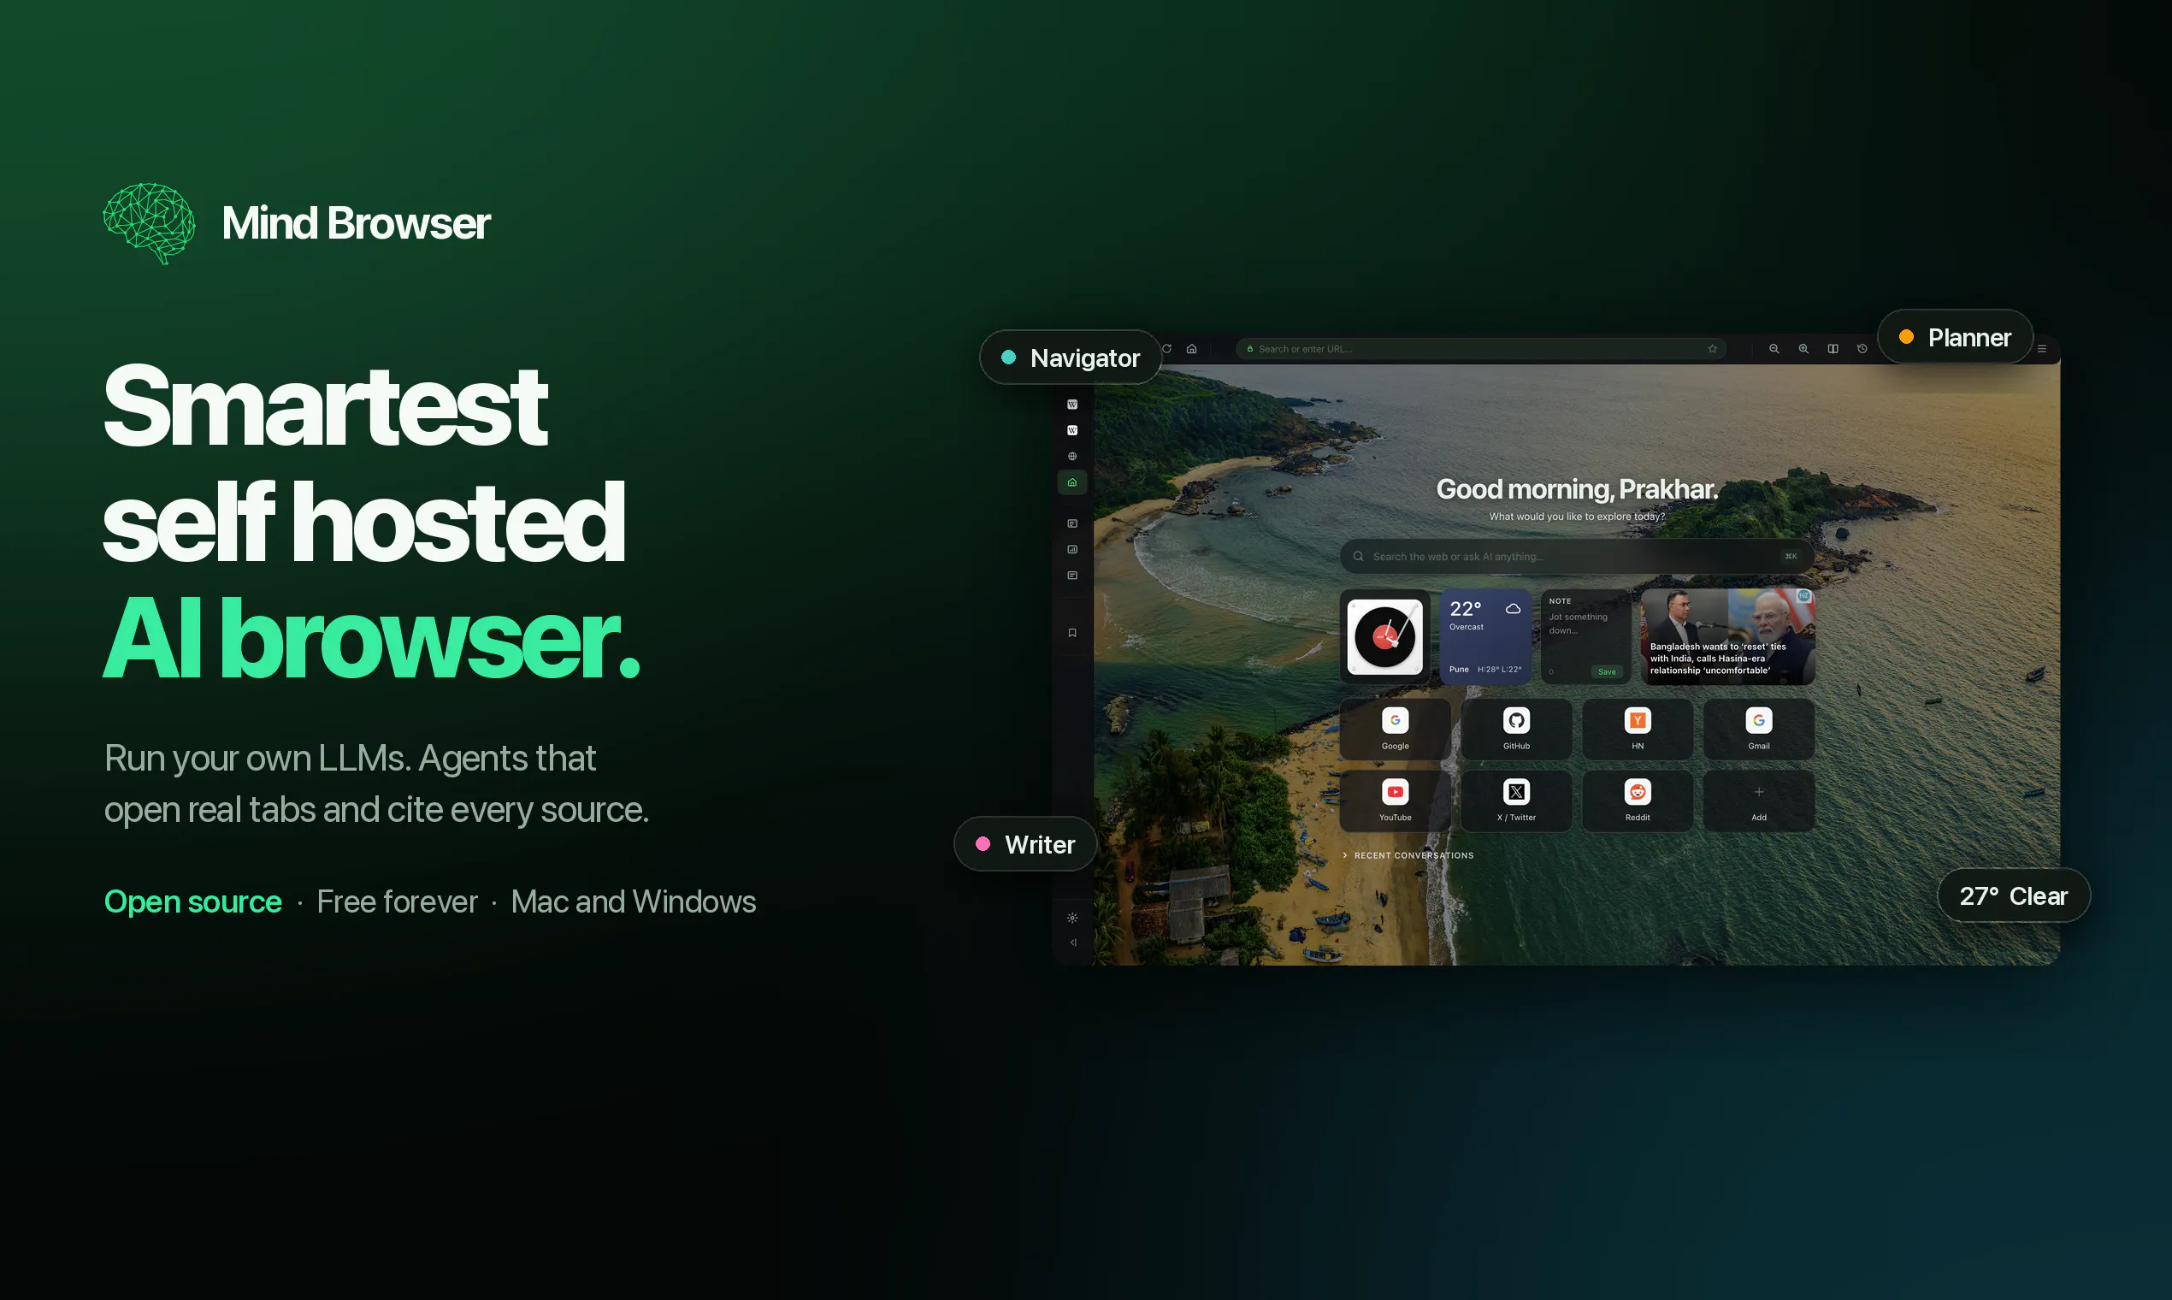Click the Navigator agent pill

pos(1071,357)
